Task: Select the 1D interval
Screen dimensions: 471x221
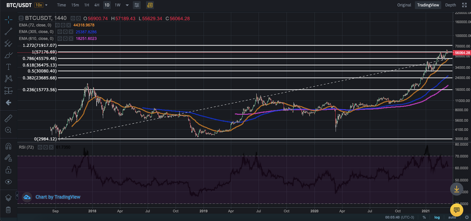Action: (107, 5)
